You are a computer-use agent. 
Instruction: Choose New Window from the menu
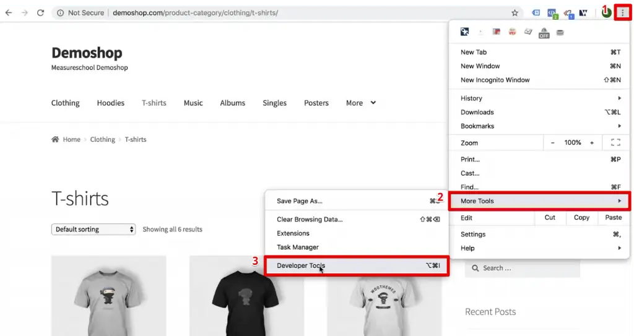coord(539,66)
